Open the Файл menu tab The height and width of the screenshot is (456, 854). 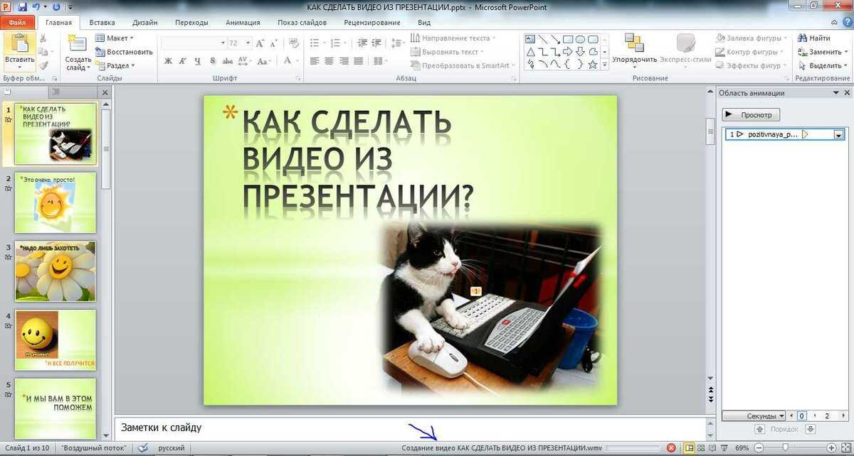point(17,22)
